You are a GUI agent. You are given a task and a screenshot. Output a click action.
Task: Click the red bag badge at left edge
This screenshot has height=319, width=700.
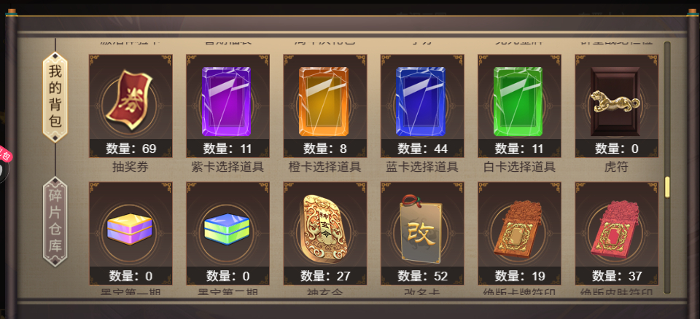point(5,156)
